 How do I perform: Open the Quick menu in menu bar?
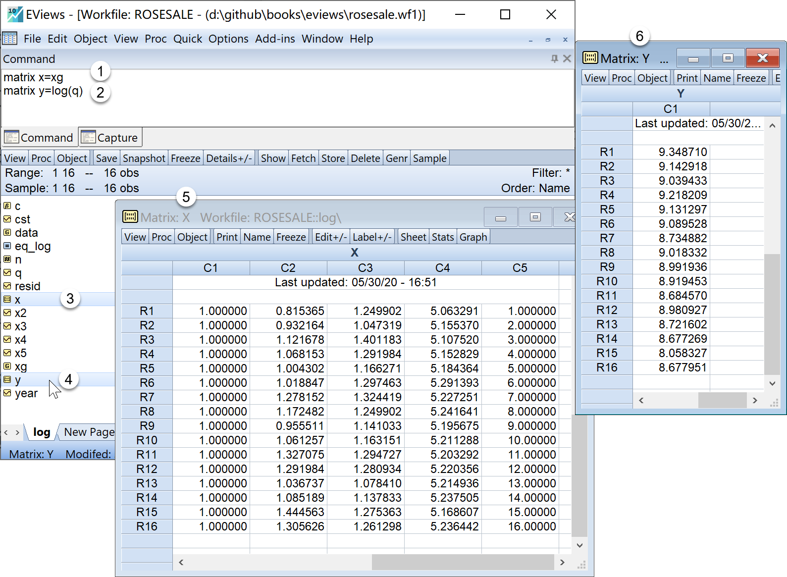[187, 39]
